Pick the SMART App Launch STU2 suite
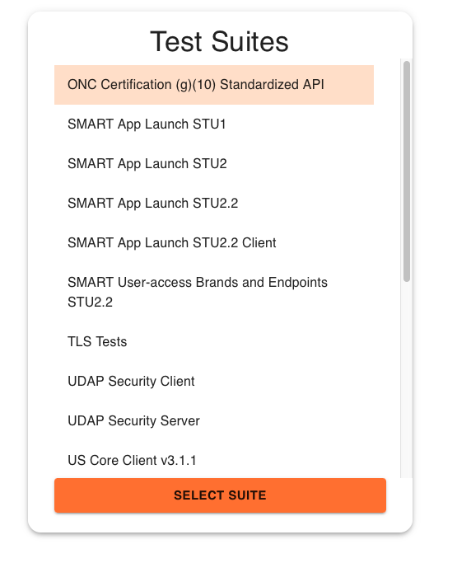457x563 pixels. 214,164
